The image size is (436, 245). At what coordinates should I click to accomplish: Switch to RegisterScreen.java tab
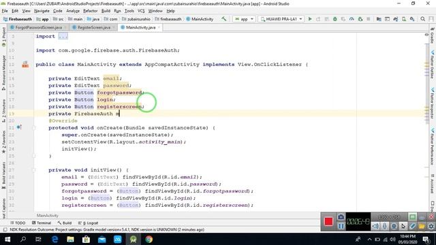coord(94,27)
